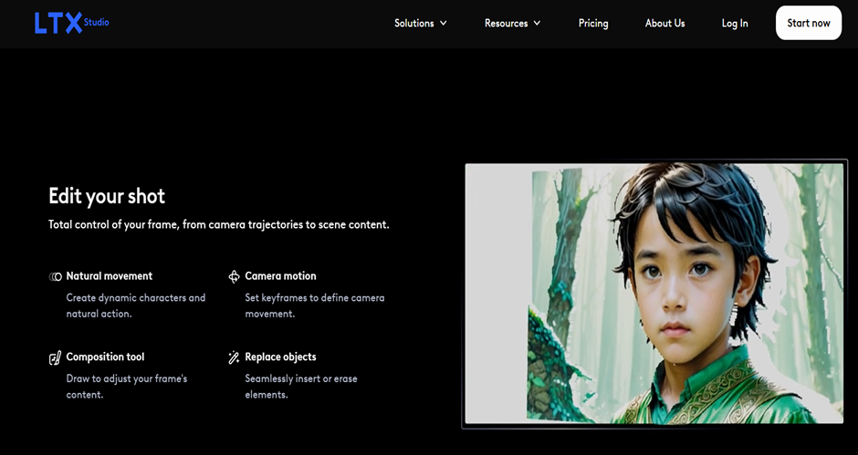Select the Camera motion feature title

(280, 276)
